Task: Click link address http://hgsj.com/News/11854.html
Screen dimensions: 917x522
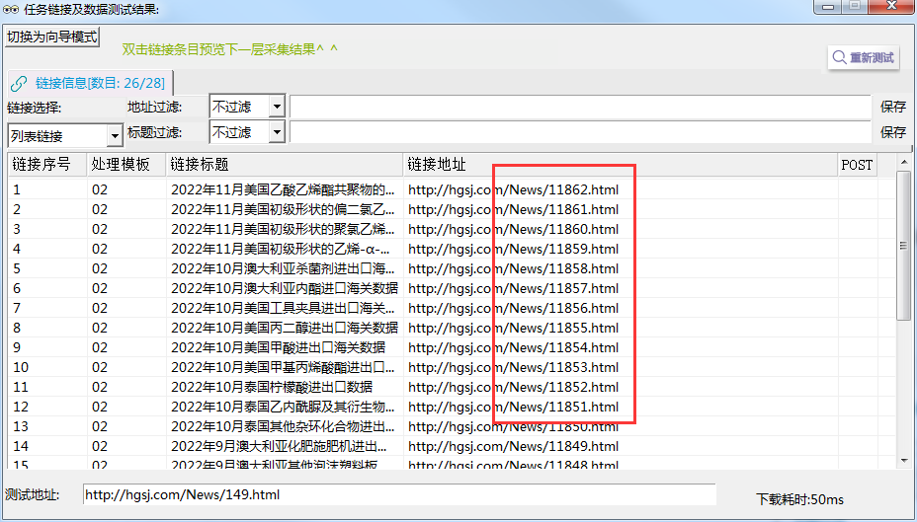Action: tap(514, 348)
